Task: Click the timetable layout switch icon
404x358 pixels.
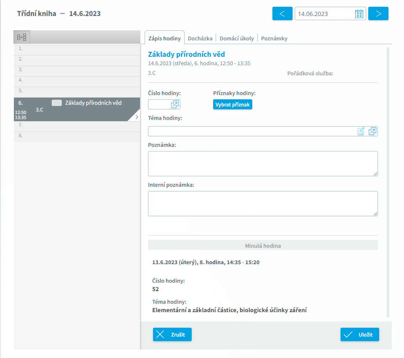Action: [22, 37]
